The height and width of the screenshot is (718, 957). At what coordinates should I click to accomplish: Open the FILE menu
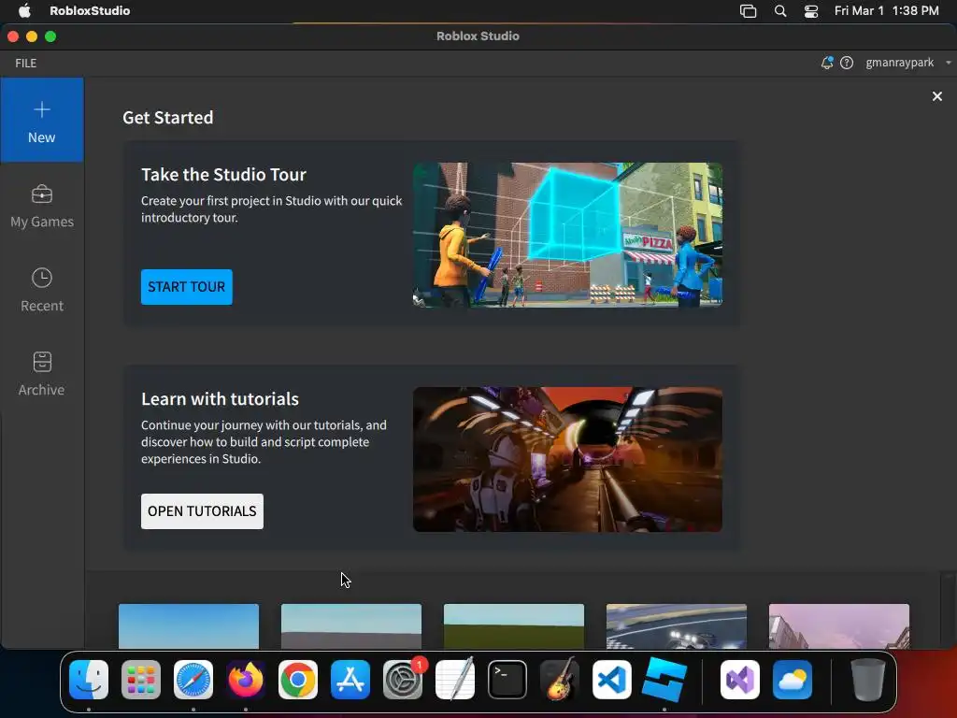25,63
